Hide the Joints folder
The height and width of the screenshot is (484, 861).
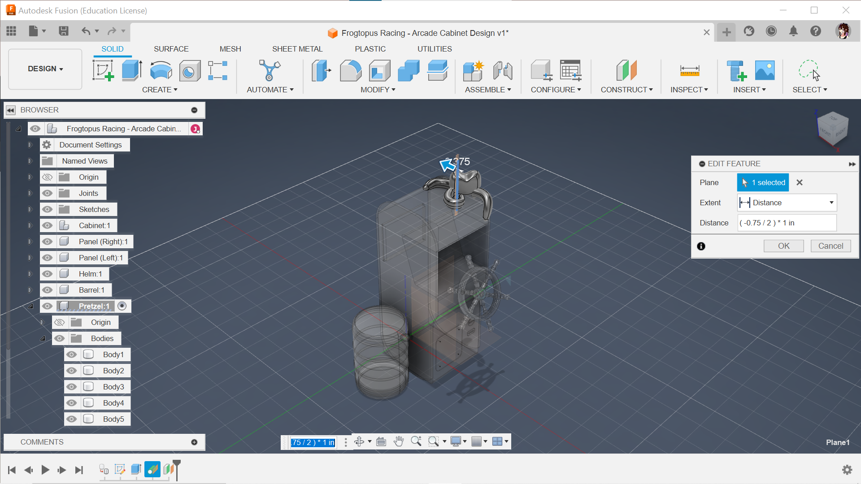(x=48, y=193)
